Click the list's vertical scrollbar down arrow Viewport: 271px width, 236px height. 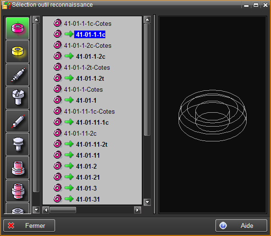coord(147,202)
